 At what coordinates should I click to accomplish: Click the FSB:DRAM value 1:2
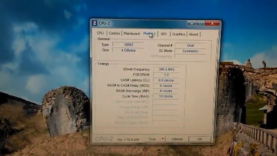166,75
